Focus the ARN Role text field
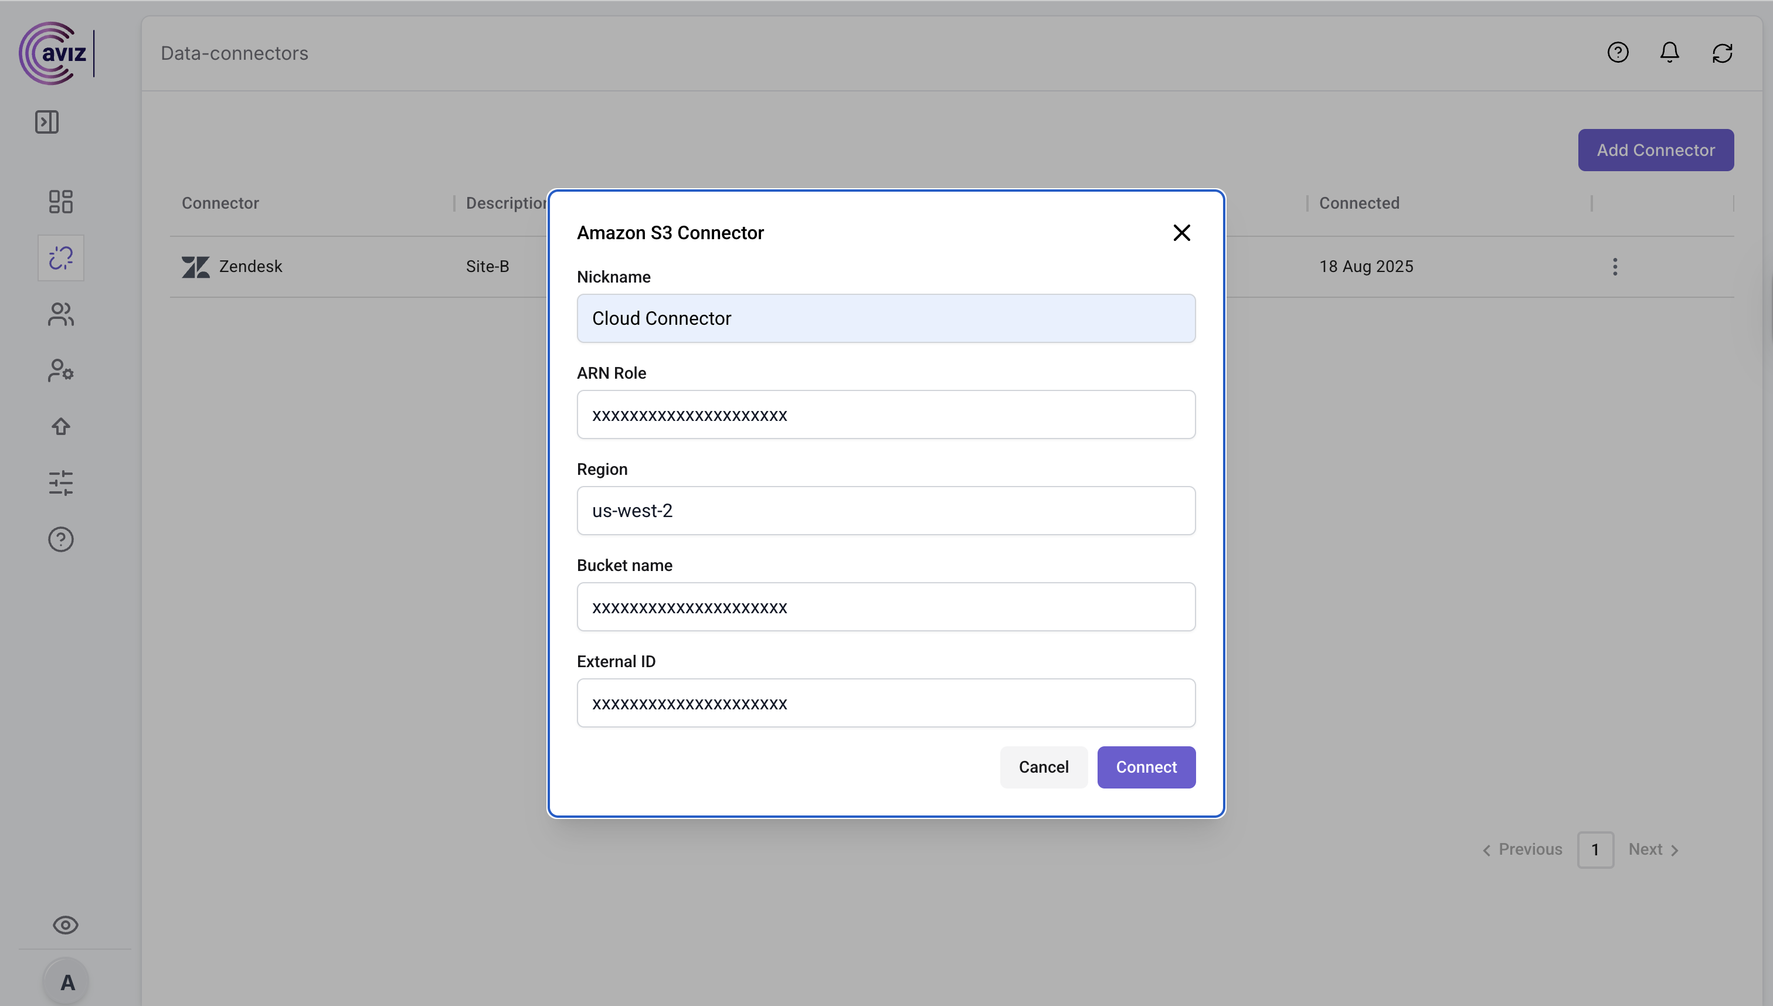This screenshot has width=1773, height=1006. tap(886, 414)
